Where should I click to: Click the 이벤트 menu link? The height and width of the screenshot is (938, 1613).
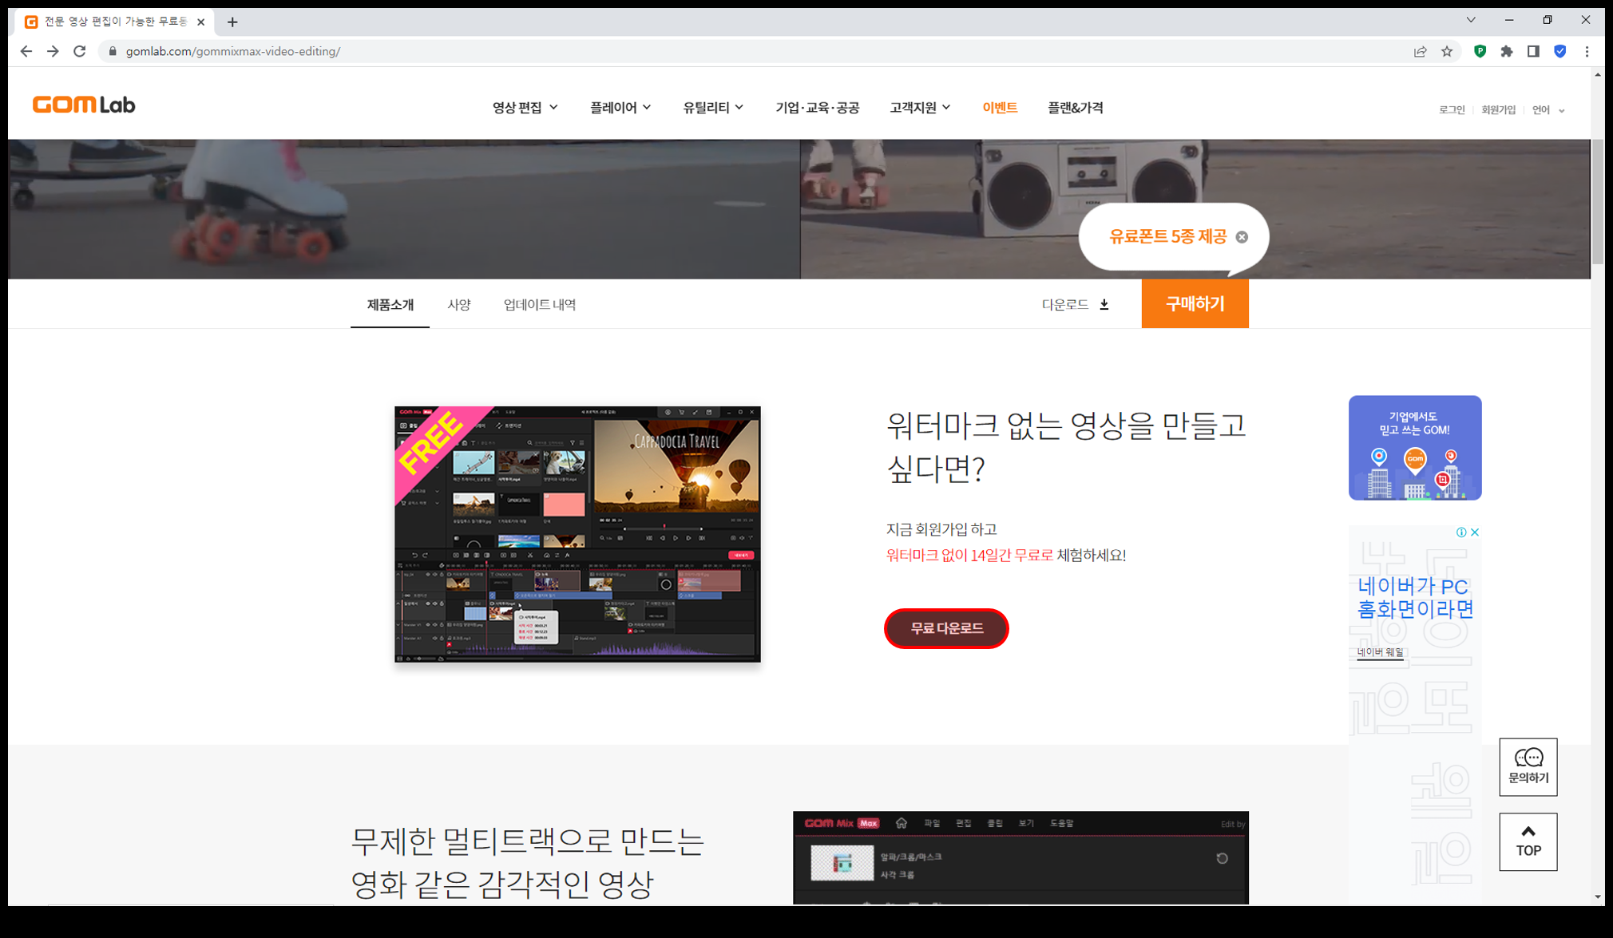[x=999, y=108]
